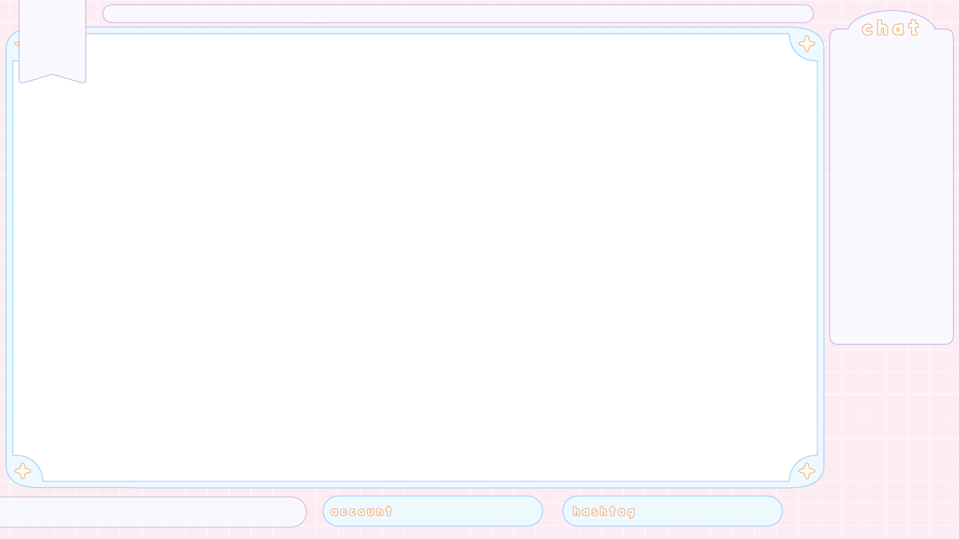Image resolution: width=959 pixels, height=539 pixels.
Task: Click the 'hashtag' text label
Action: pyautogui.click(x=603, y=512)
